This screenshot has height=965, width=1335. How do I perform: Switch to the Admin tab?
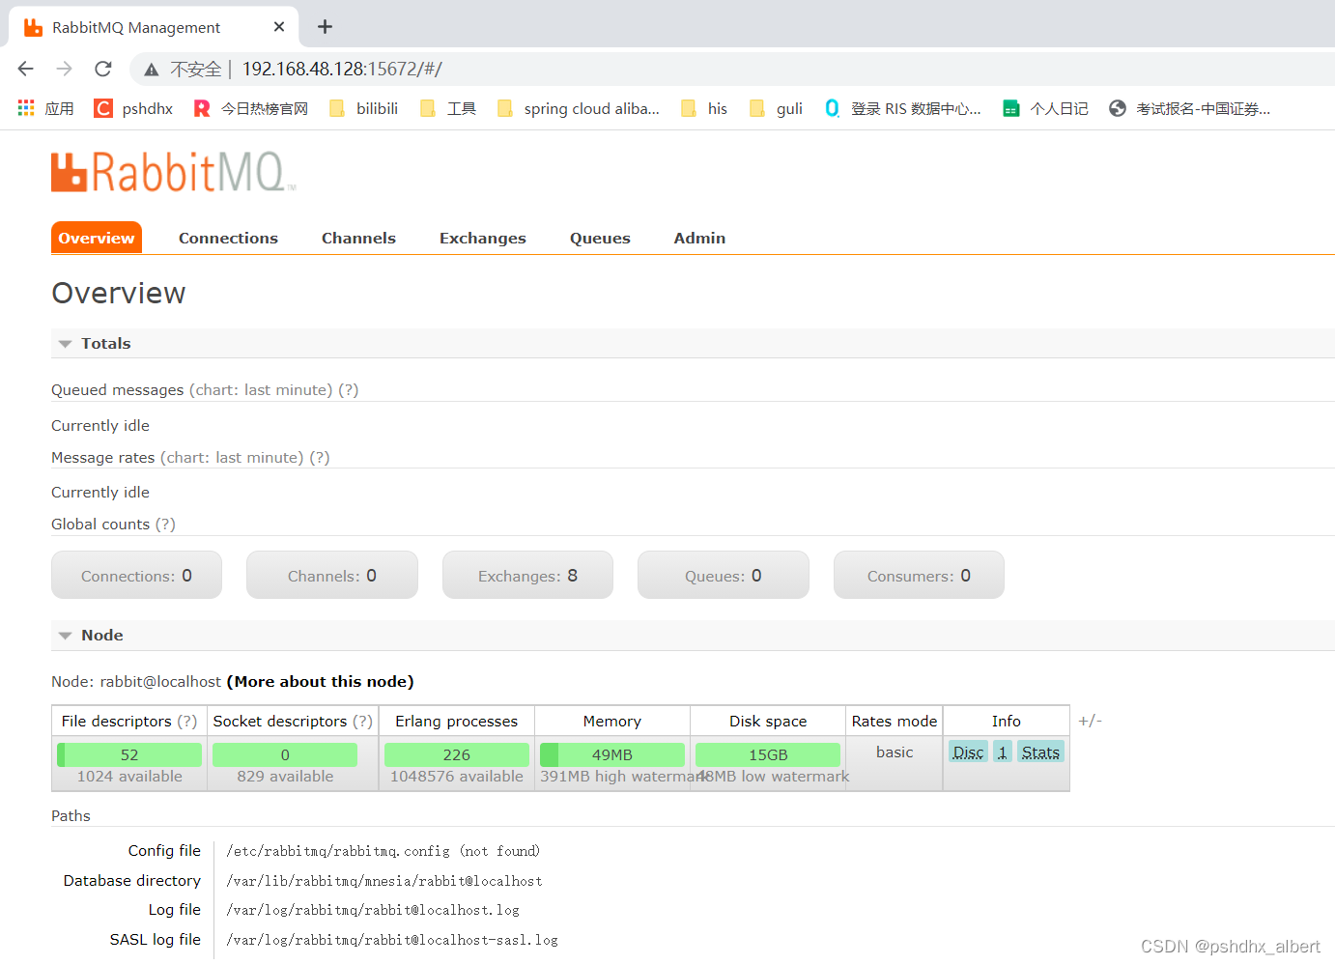point(699,238)
